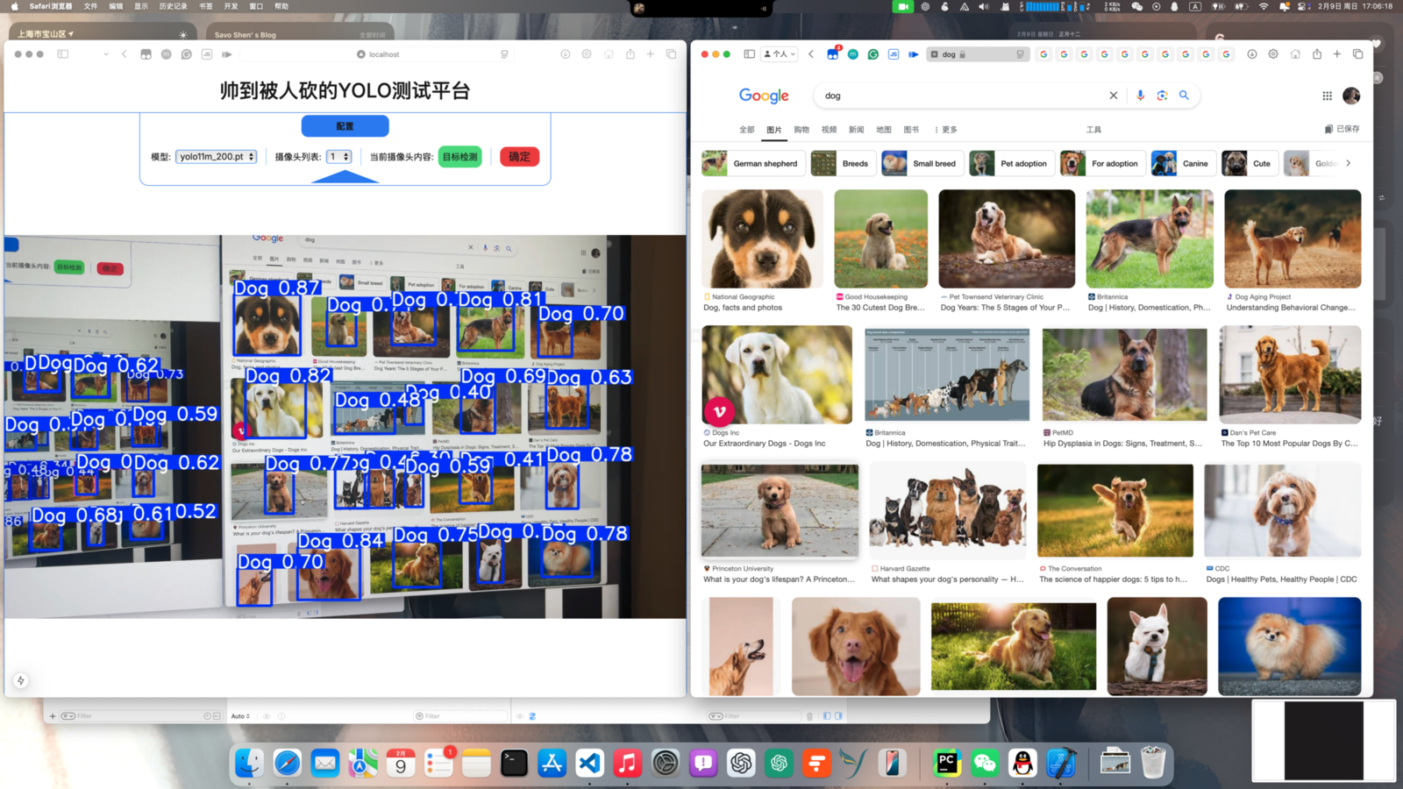The image size is (1403, 789).
Task: Expand more filter chips with right arrow
Action: [1349, 163]
